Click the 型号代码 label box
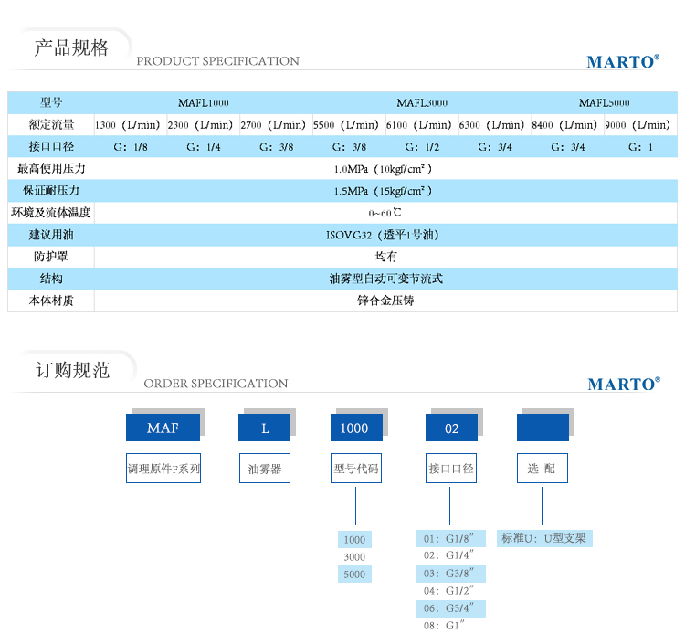 click(356, 469)
